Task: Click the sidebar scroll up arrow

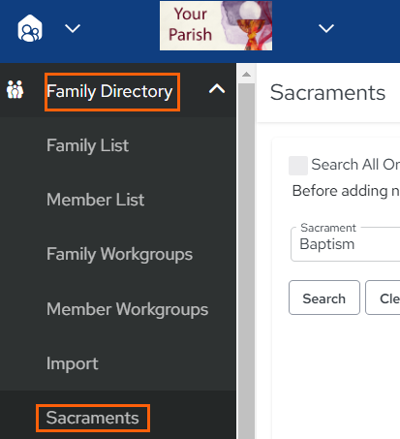Action: pos(246,75)
